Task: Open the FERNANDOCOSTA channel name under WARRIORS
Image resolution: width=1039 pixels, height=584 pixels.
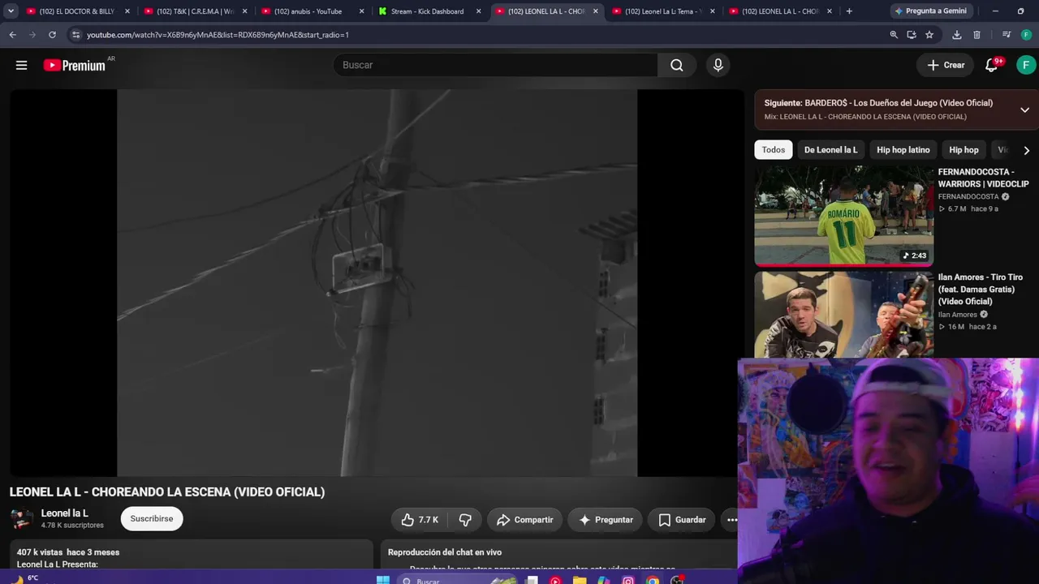Action: tap(968, 196)
